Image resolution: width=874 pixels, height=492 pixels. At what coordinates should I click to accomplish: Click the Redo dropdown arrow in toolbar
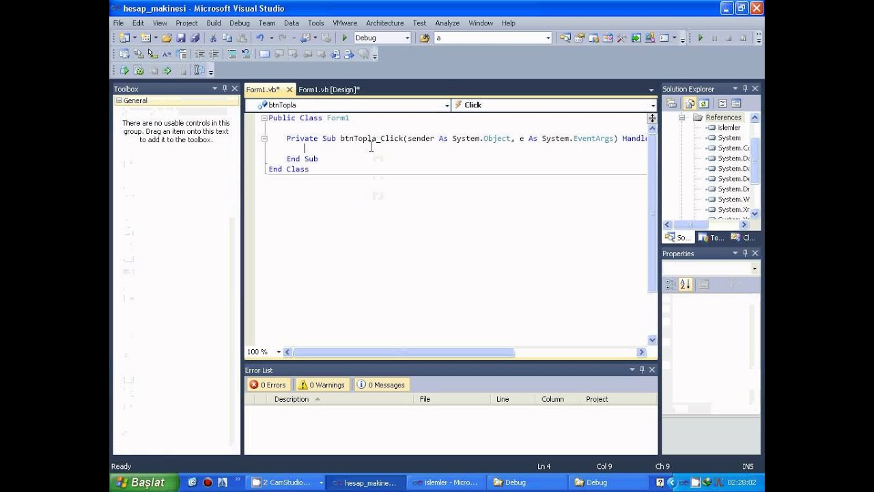(296, 38)
